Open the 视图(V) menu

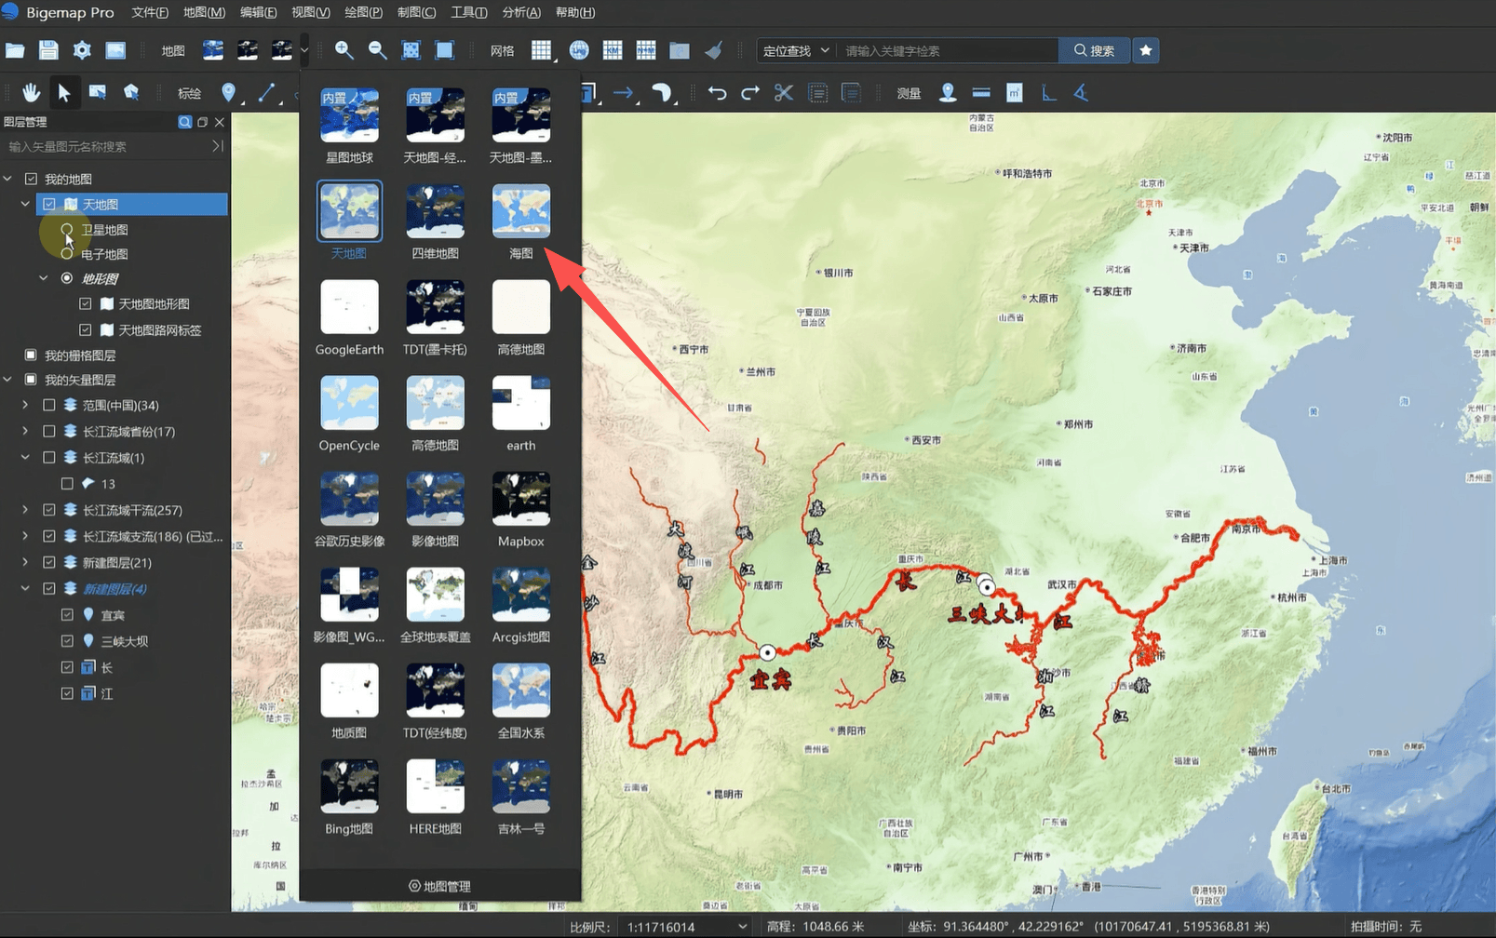pyautogui.click(x=311, y=12)
